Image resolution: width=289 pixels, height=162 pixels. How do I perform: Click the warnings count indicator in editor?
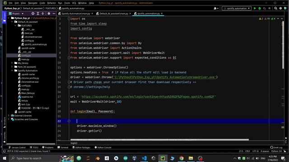tap(261, 19)
